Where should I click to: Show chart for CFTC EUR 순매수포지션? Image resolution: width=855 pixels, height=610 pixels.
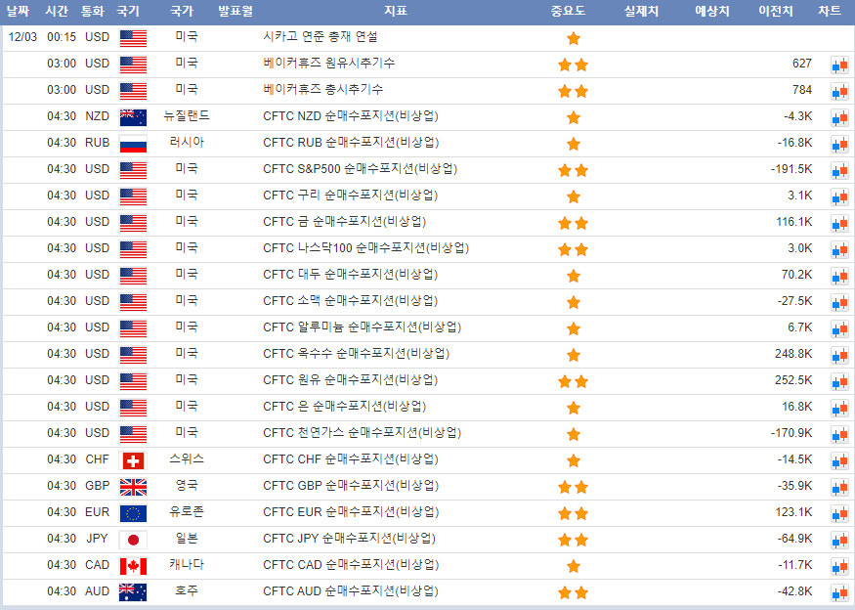[839, 513]
